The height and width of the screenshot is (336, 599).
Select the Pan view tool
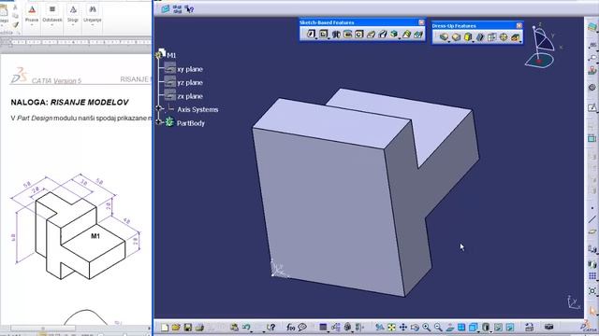[403, 328]
